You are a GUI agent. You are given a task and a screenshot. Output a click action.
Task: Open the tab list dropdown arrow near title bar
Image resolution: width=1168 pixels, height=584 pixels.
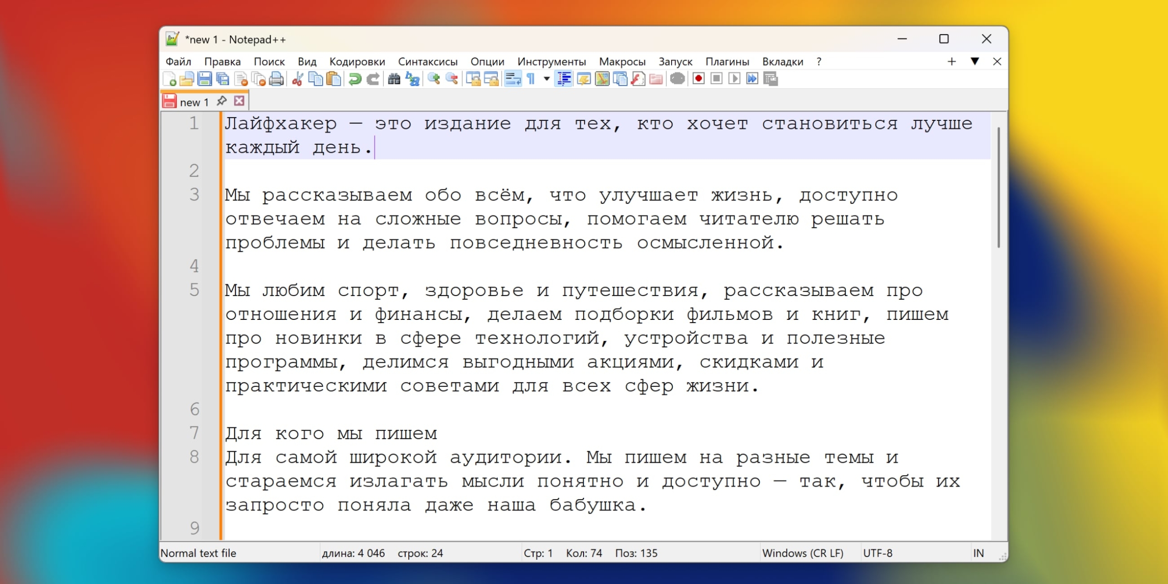(975, 61)
